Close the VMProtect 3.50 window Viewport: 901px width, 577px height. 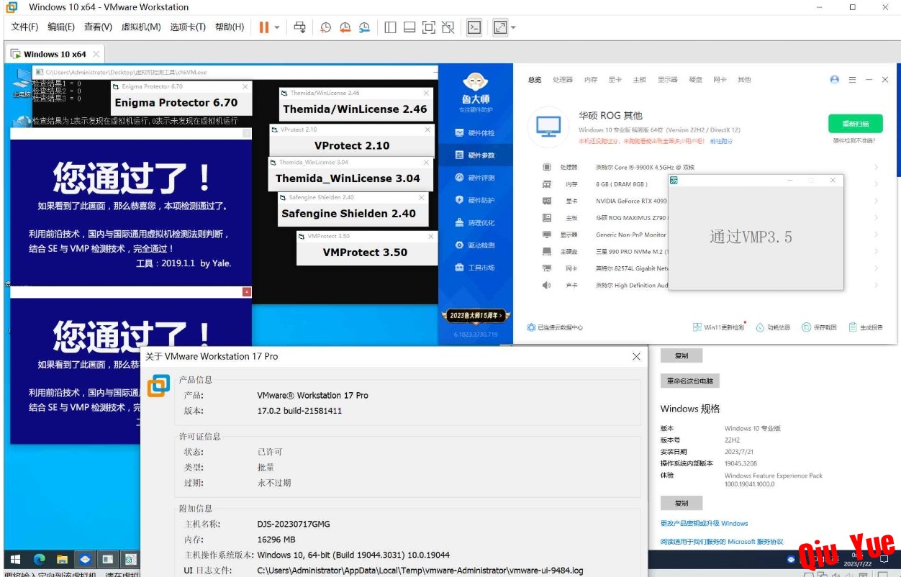coord(430,236)
